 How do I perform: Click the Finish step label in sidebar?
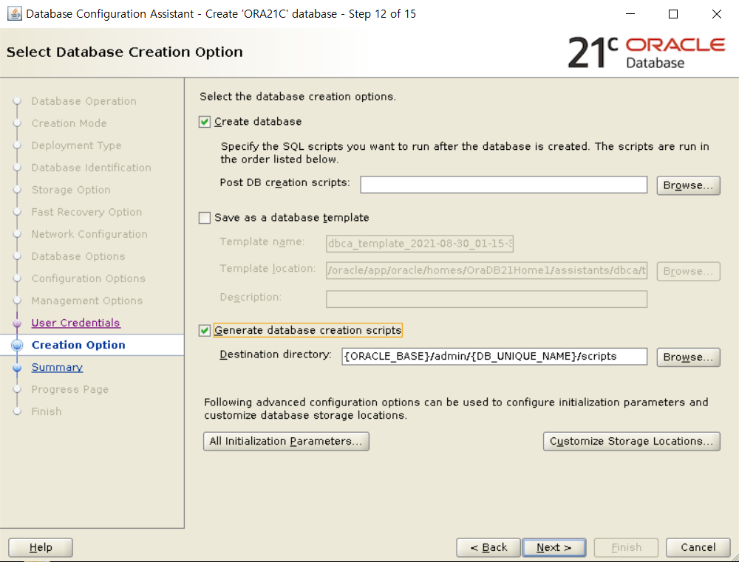(x=47, y=411)
